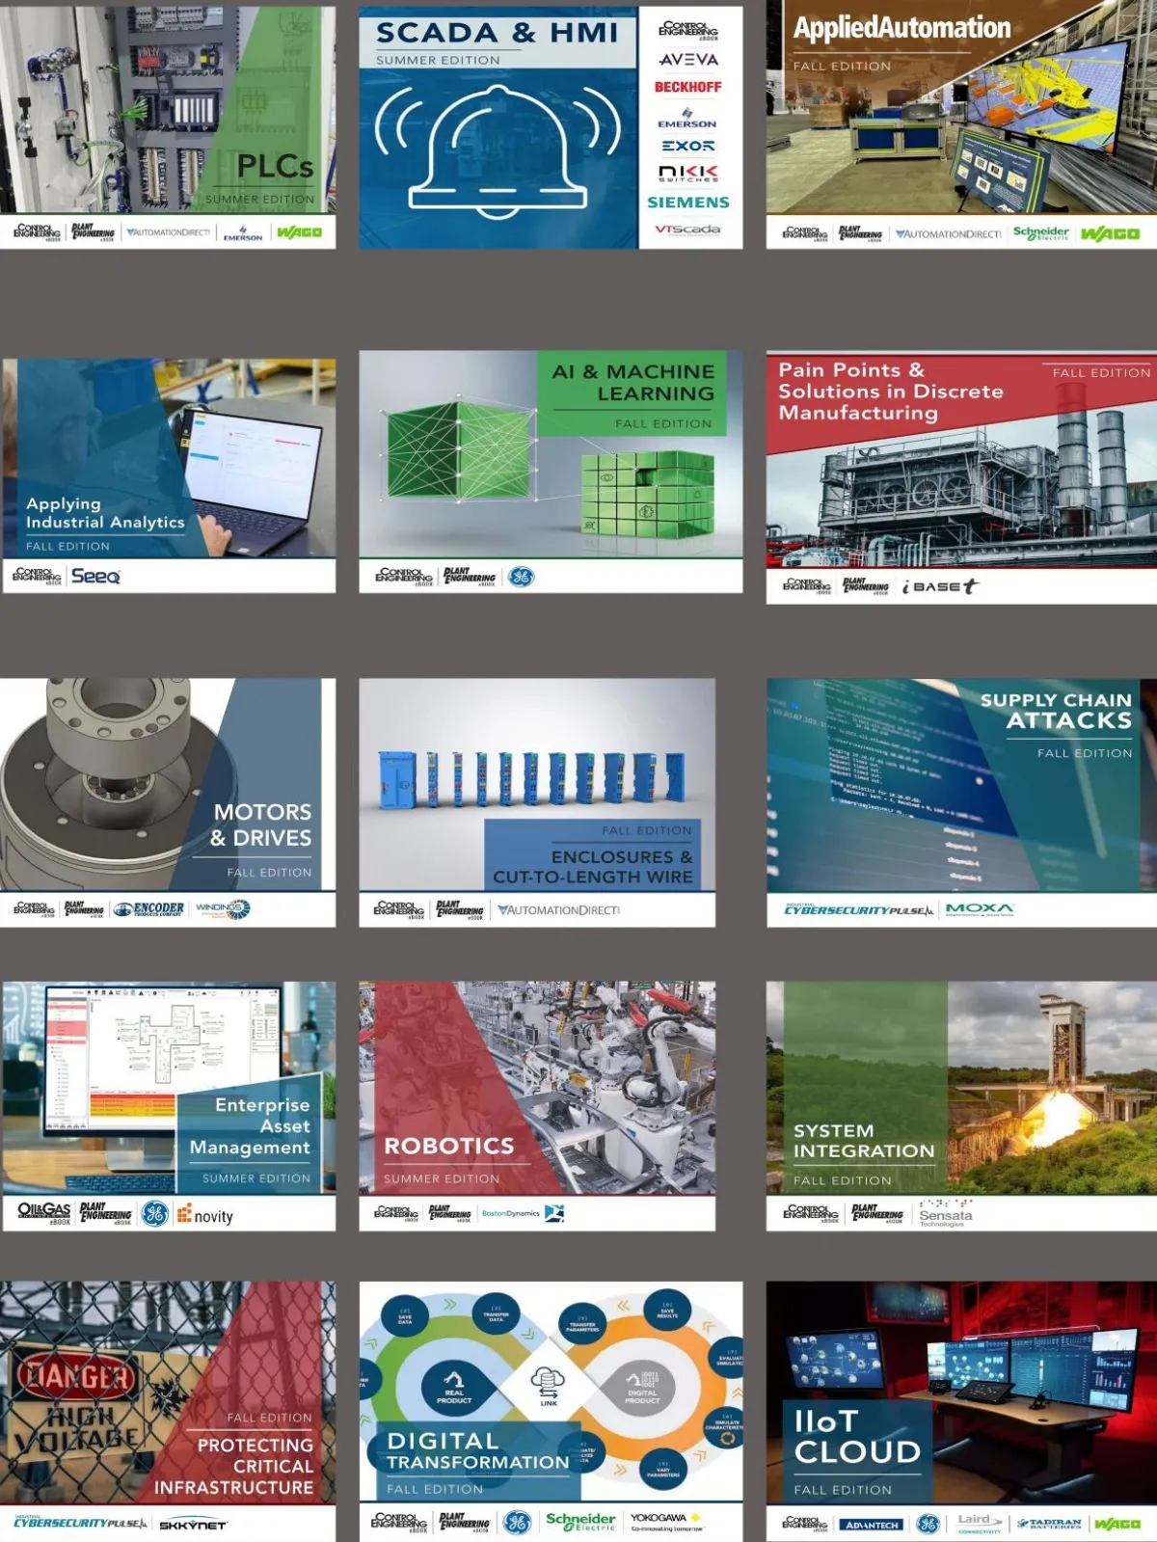Click the iBASEt logo under Discrete Manufacturing cover
Image resolution: width=1157 pixels, height=1542 pixels.
tap(939, 586)
